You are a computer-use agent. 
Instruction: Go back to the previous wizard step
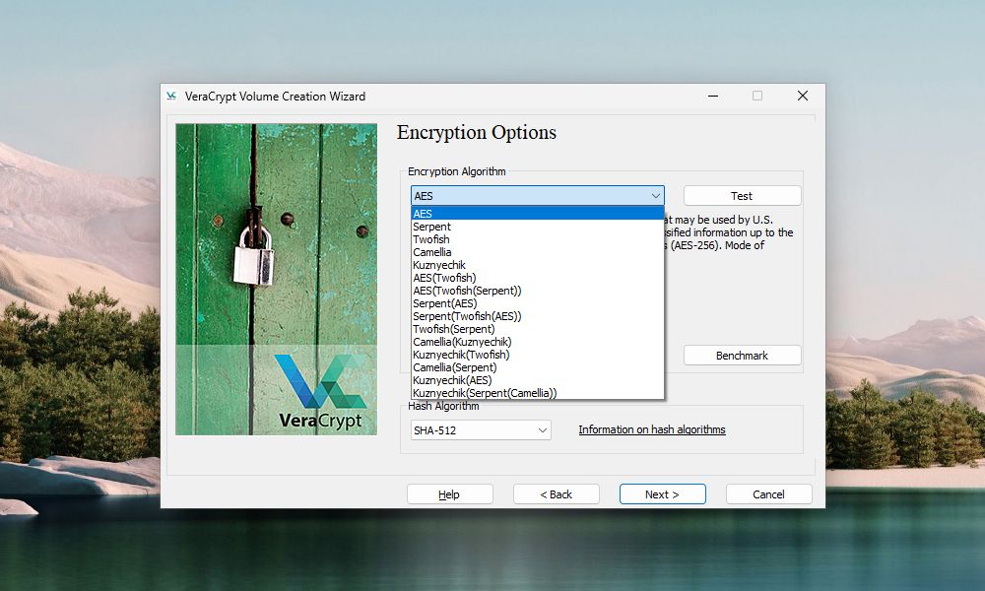tap(556, 493)
